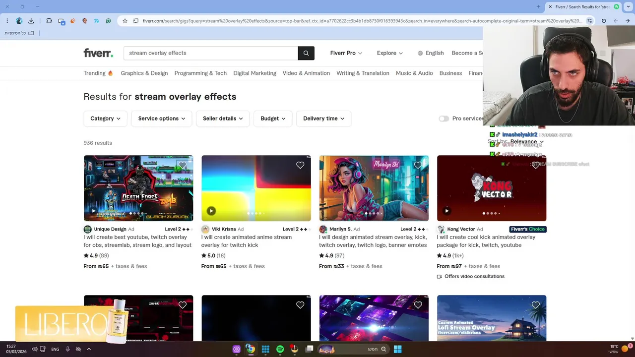
Task: Click the Fiverr search input field
Action: pyautogui.click(x=211, y=53)
